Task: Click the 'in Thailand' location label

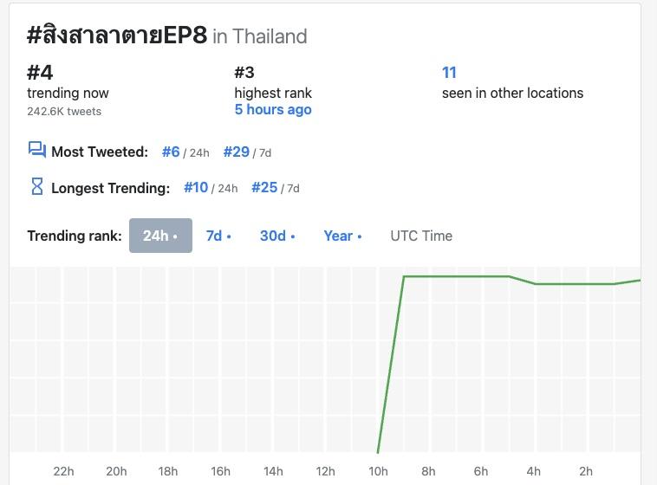Action: pyautogui.click(x=260, y=36)
